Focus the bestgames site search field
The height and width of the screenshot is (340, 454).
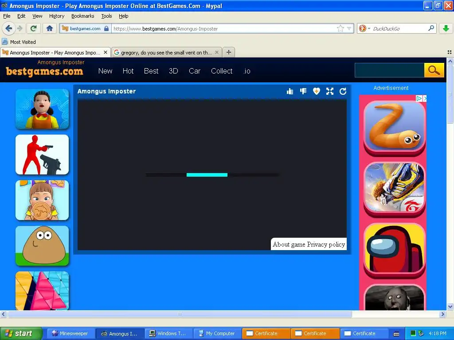pos(389,70)
